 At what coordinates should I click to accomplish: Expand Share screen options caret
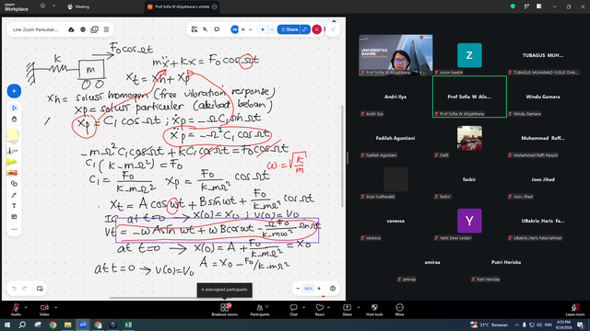tap(359, 307)
